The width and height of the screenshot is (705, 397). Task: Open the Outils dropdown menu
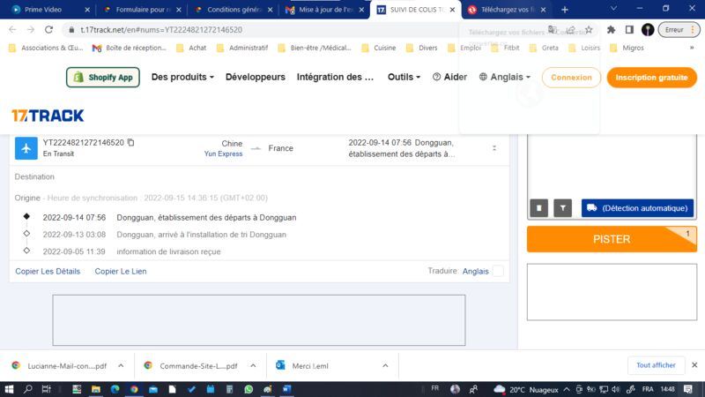point(404,78)
